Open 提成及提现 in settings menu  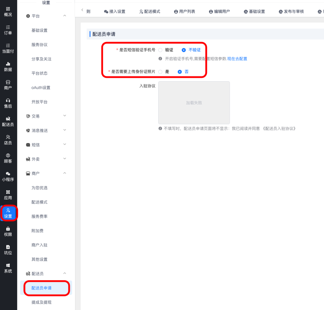pyautogui.click(x=41, y=302)
